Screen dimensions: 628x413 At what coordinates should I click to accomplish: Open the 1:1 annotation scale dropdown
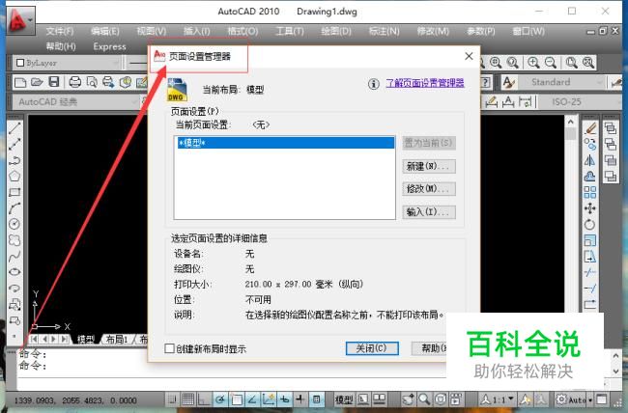pyautogui.click(x=498, y=399)
